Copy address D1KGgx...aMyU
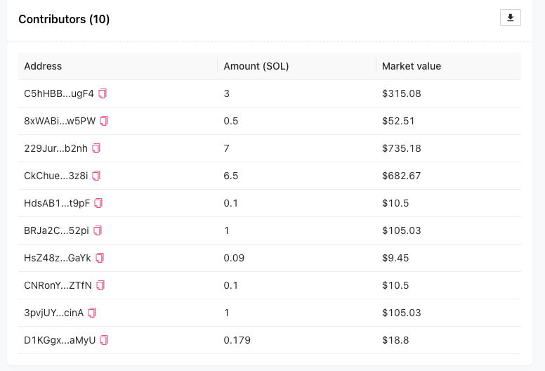Viewport: 545px width, 371px height. [104, 340]
